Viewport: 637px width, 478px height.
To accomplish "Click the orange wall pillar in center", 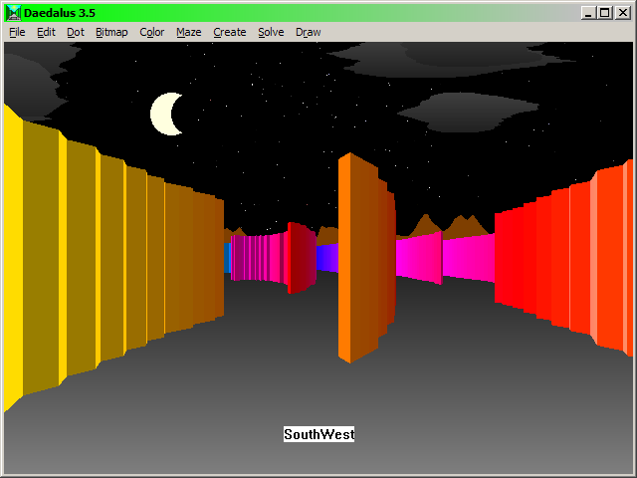I will tap(358, 259).
